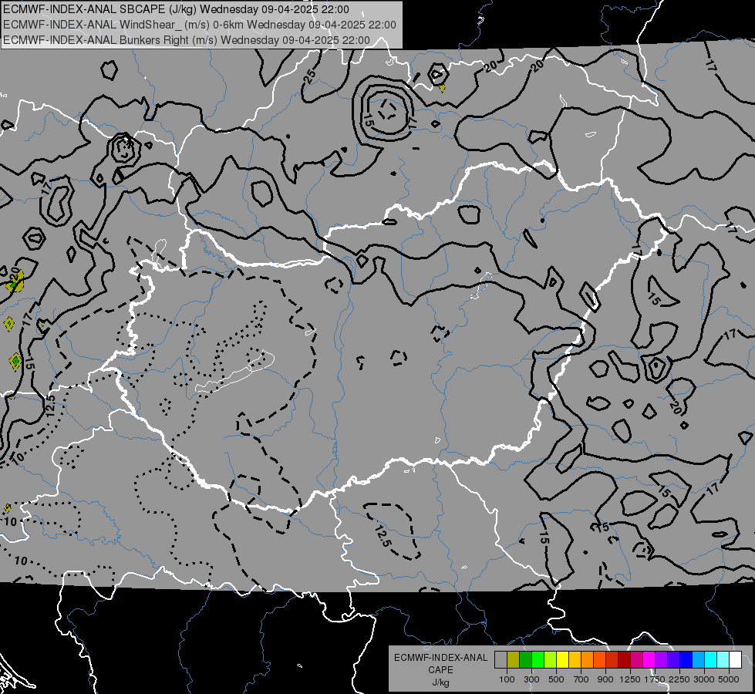Choose the orange swatch above legend value 700

[x=588, y=660]
